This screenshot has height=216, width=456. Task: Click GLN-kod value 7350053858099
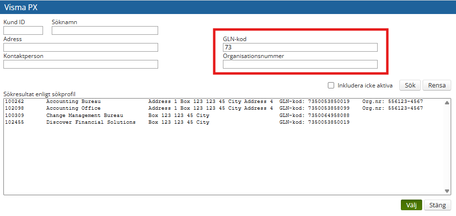coord(329,108)
